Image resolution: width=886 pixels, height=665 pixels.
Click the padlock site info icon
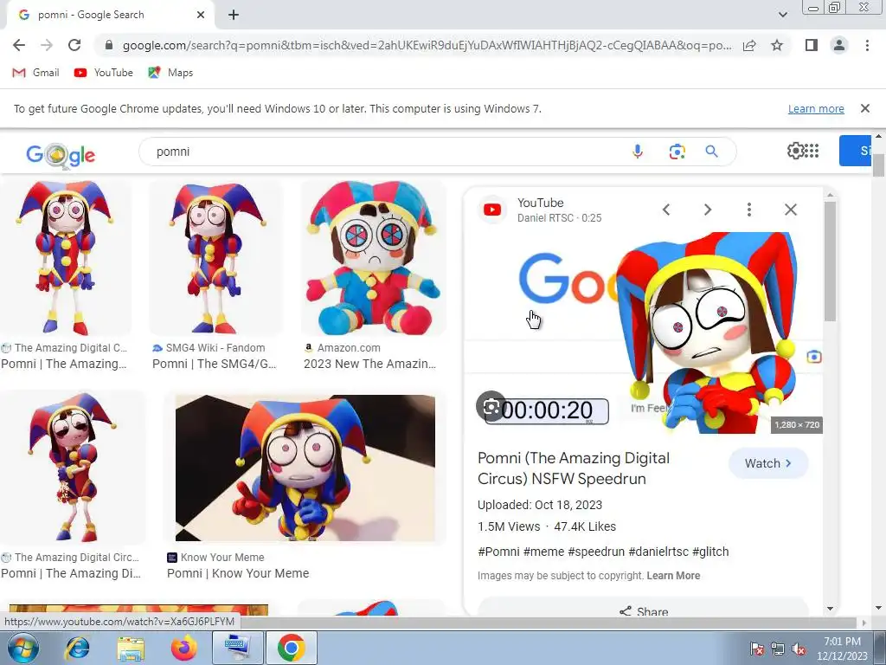[x=108, y=45]
